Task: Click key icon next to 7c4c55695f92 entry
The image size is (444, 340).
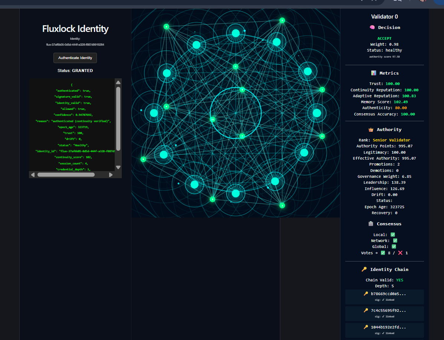Action: click(366, 310)
